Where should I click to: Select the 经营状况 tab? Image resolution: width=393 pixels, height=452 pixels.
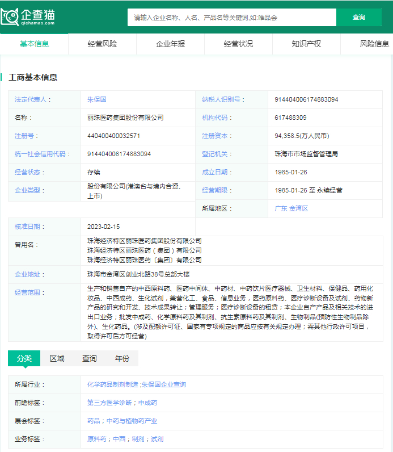click(238, 44)
